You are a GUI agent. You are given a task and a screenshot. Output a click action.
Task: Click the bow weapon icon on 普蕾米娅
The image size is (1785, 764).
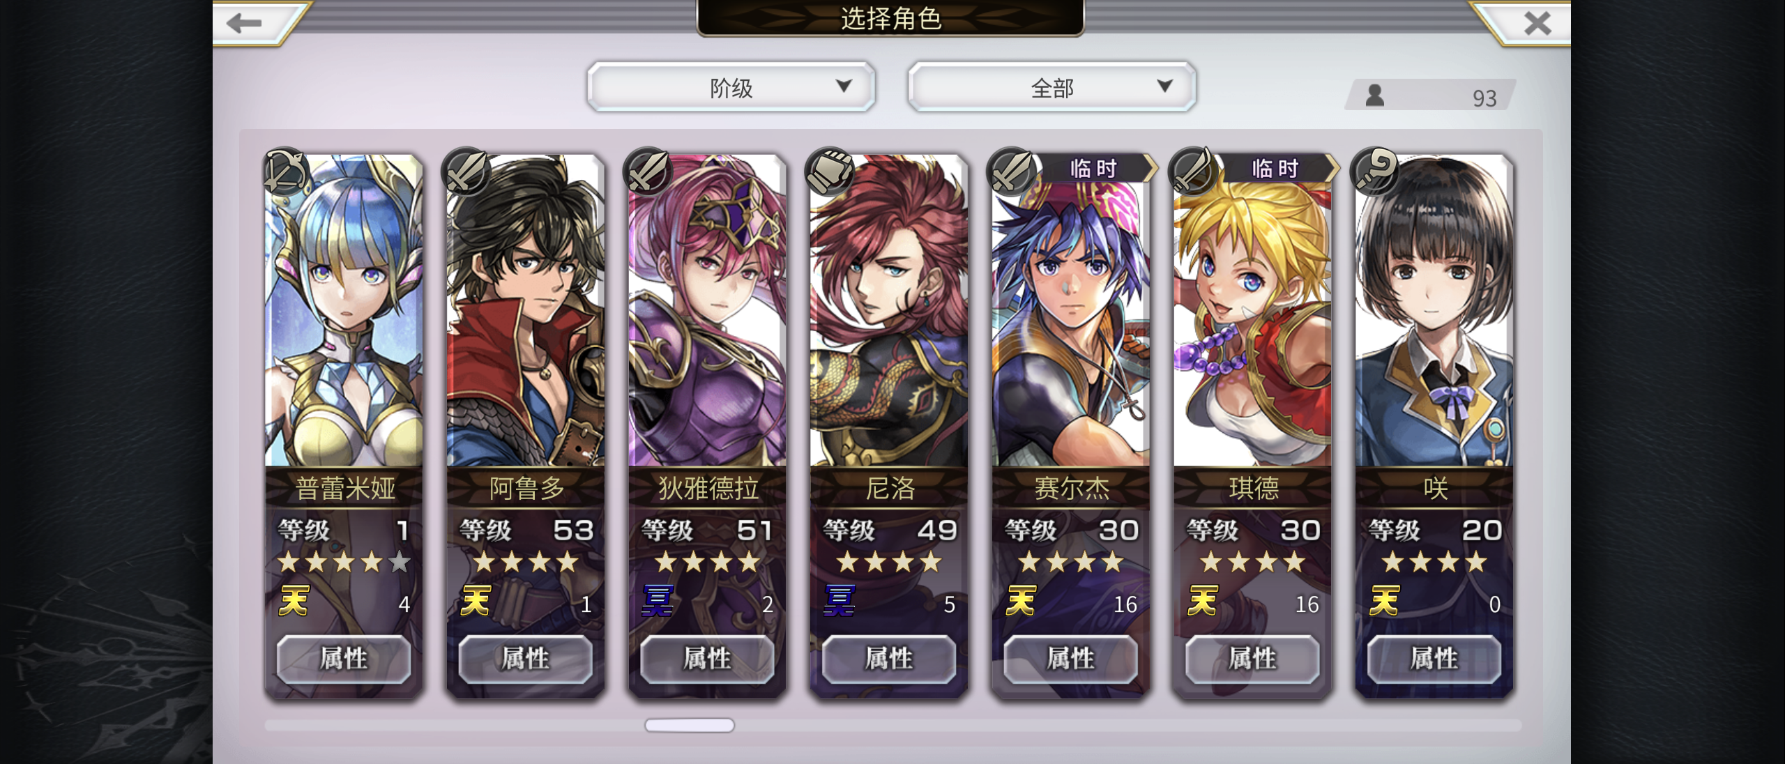coord(286,171)
